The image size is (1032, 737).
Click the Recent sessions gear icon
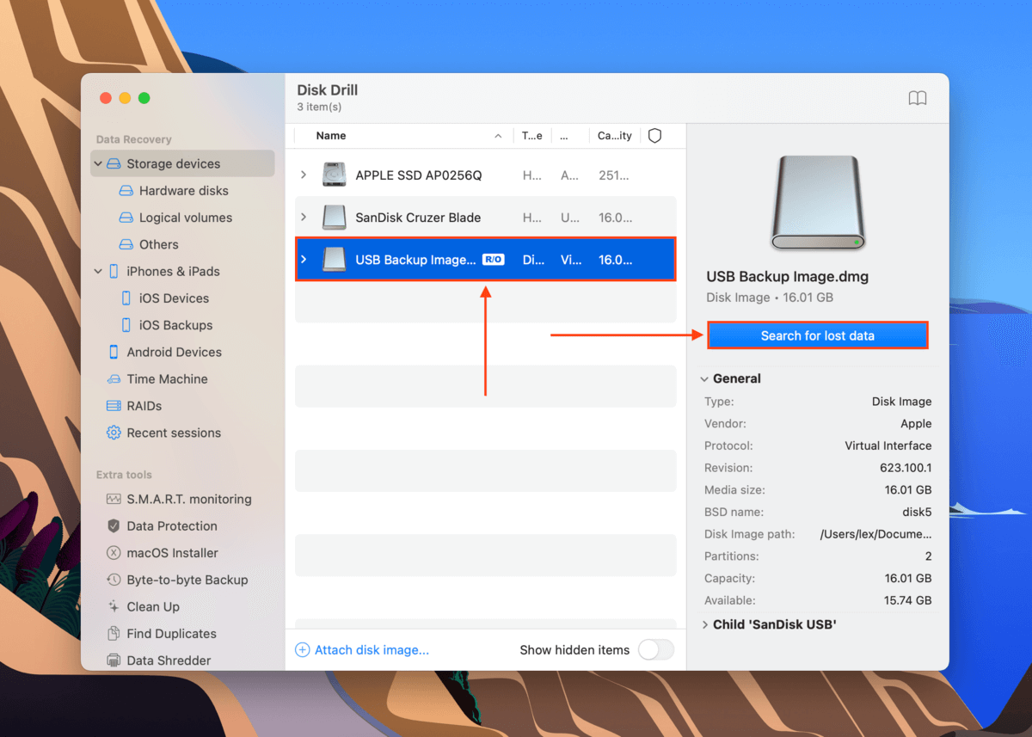[114, 433]
